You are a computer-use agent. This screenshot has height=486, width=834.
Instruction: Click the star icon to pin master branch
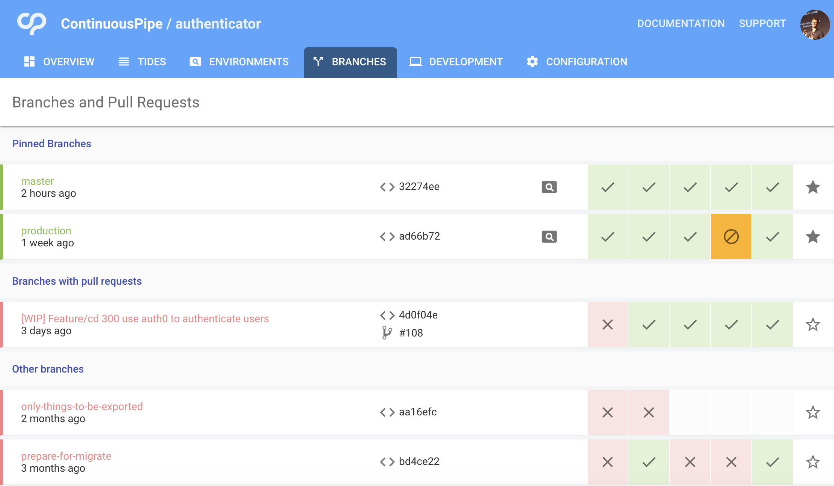(813, 186)
